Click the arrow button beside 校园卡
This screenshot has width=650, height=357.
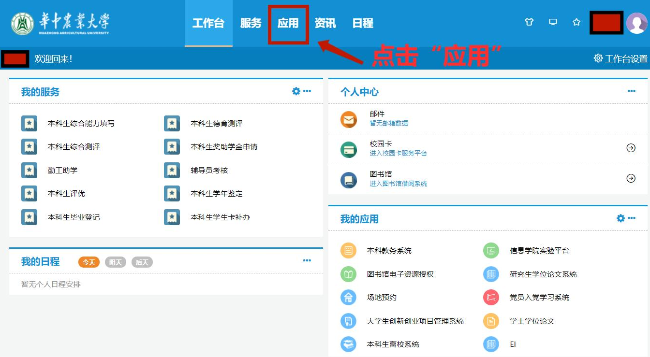(x=631, y=148)
